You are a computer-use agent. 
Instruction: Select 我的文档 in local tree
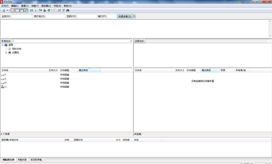17,49
